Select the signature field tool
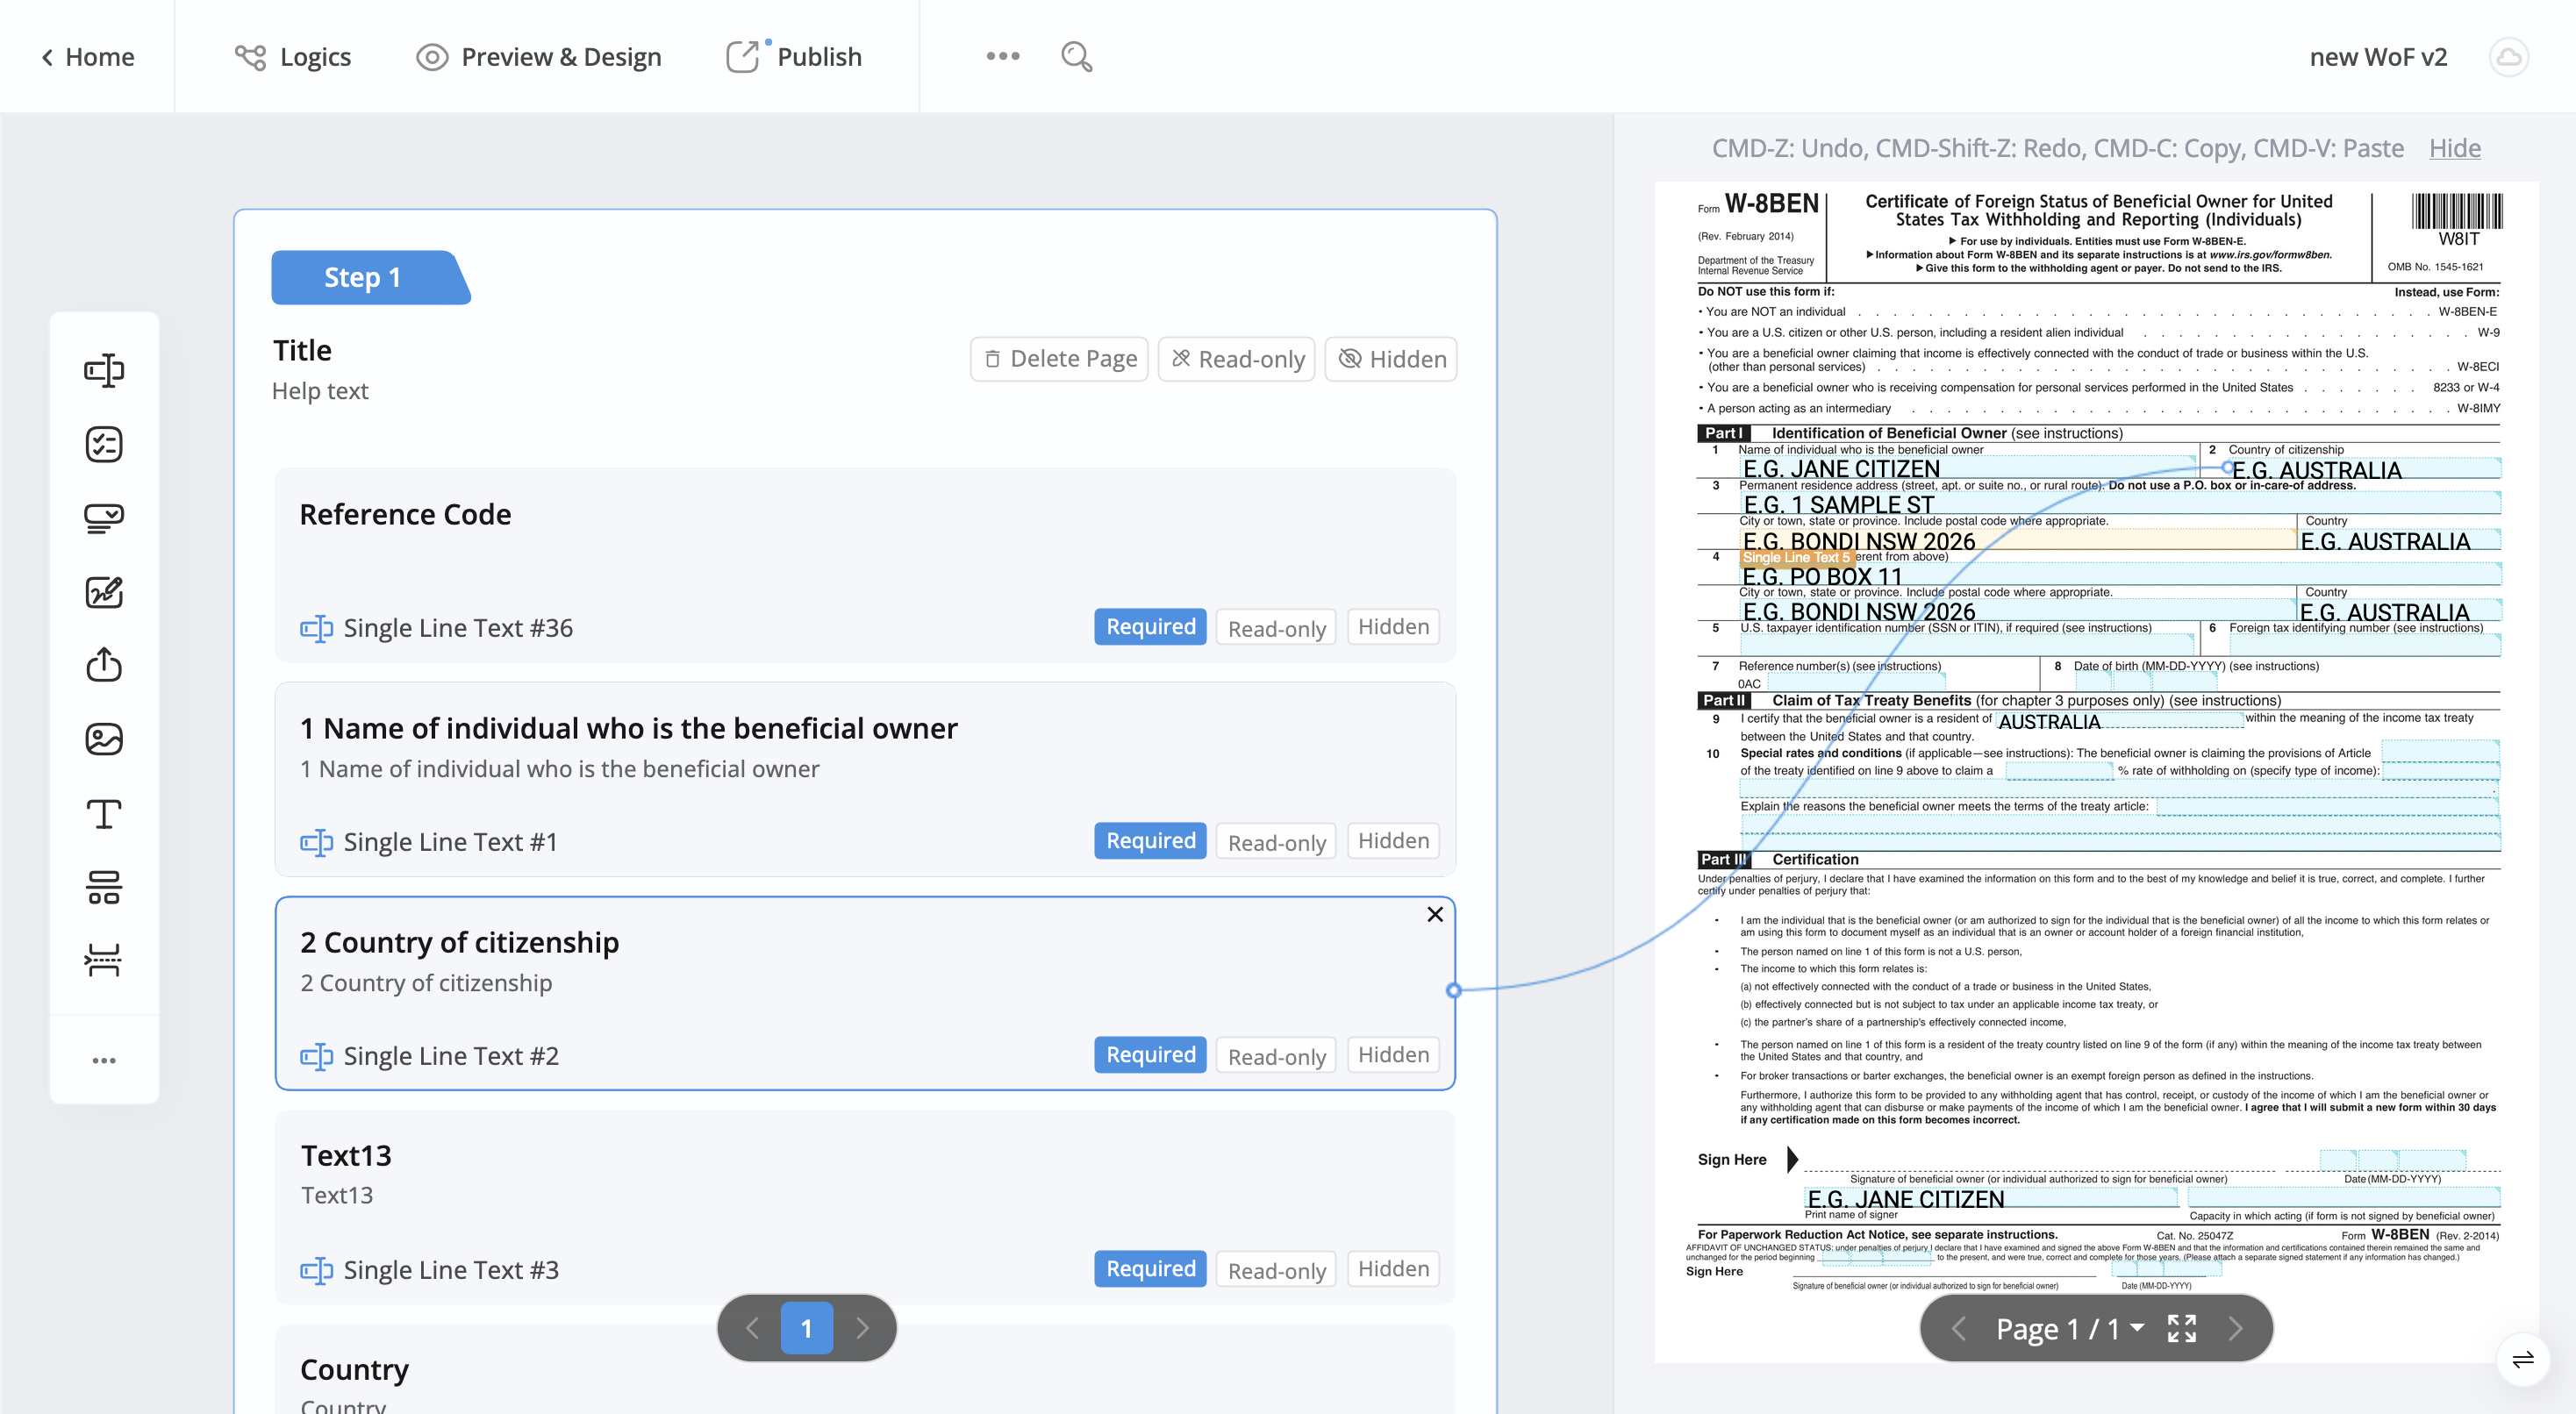 click(104, 592)
